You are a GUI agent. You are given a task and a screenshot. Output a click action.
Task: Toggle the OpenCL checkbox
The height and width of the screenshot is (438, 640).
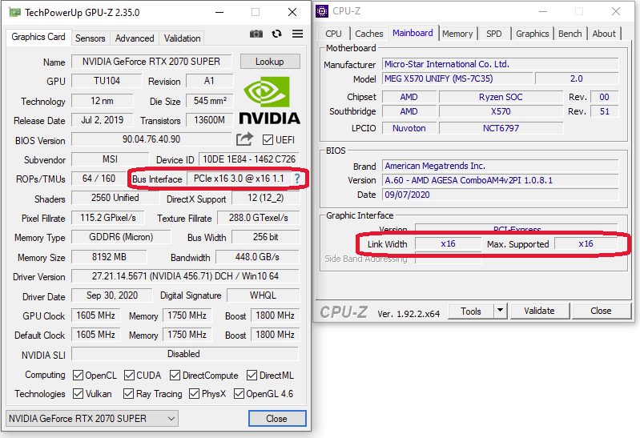coord(78,375)
